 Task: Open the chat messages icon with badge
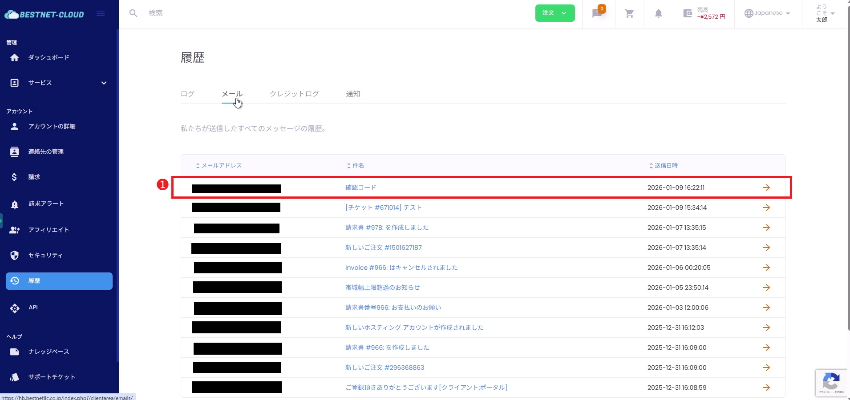pos(597,13)
